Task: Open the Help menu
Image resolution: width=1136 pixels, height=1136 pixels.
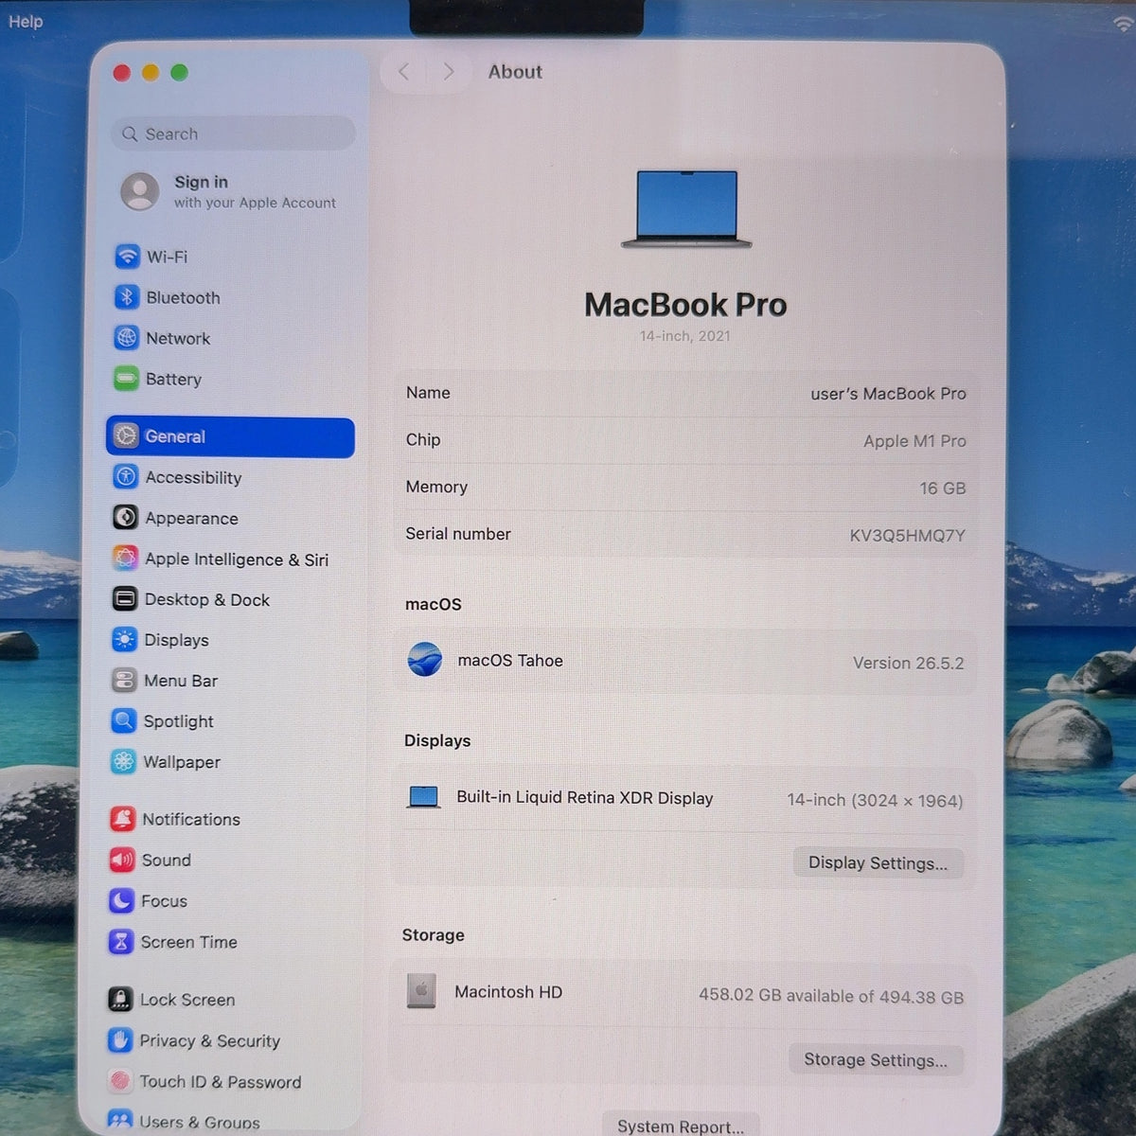Action: click(x=26, y=21)
